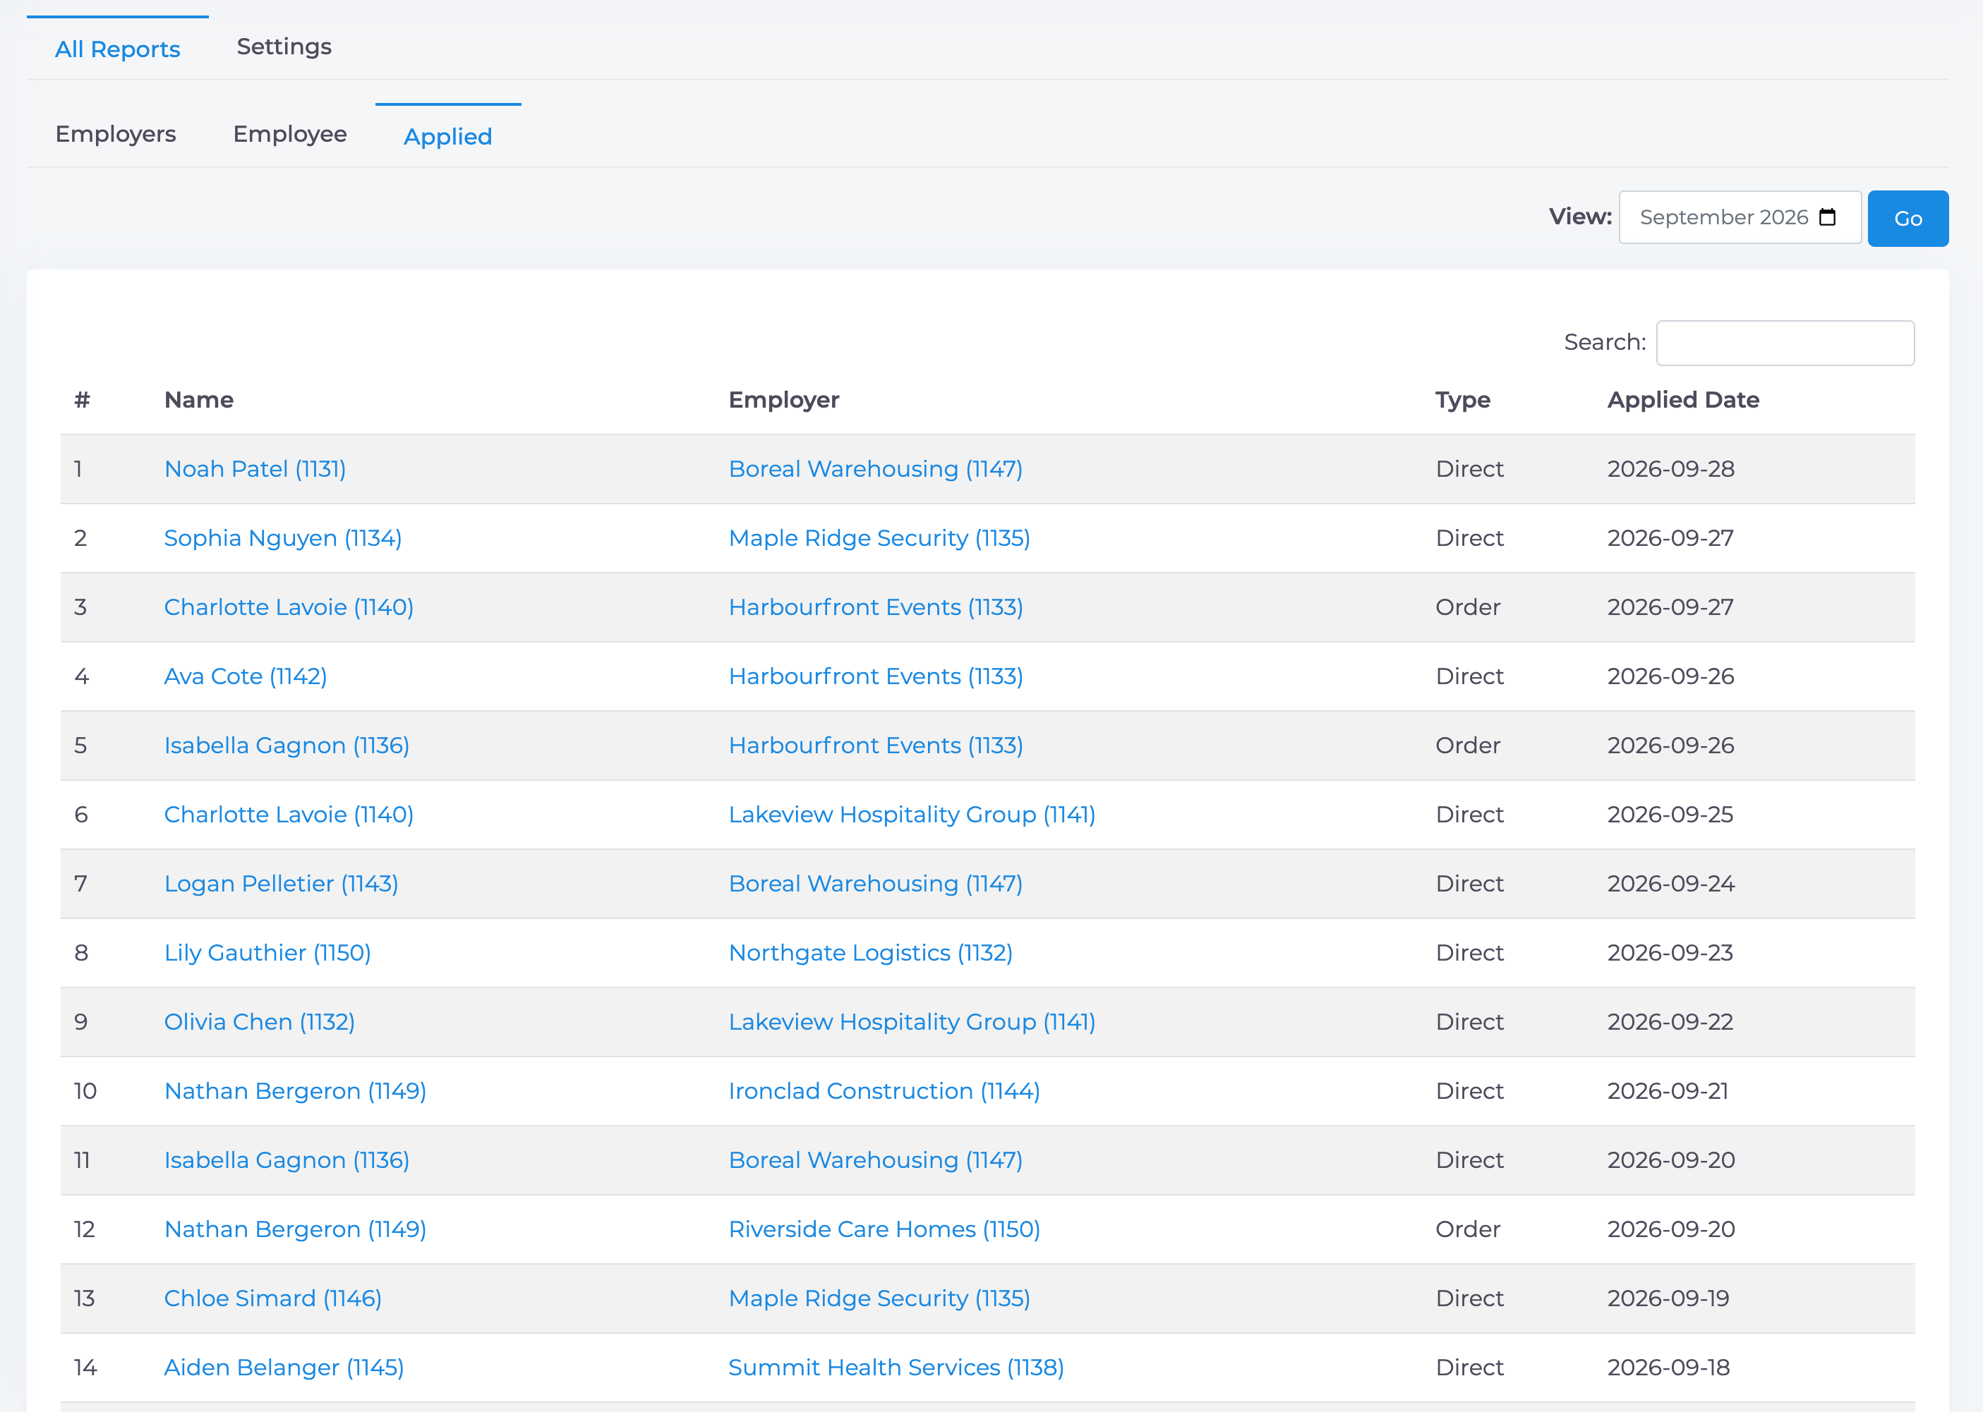Open Ava Cote (1142) link

click(246, 676)
